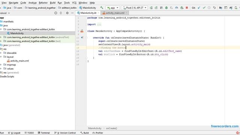Click the override gutter icon beside onCreate

(x=82, y=37)
